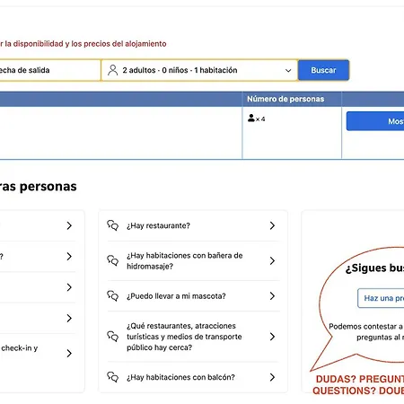Expand the first chevron in the left questions card

pyautogui.click(x=69, y=225)
